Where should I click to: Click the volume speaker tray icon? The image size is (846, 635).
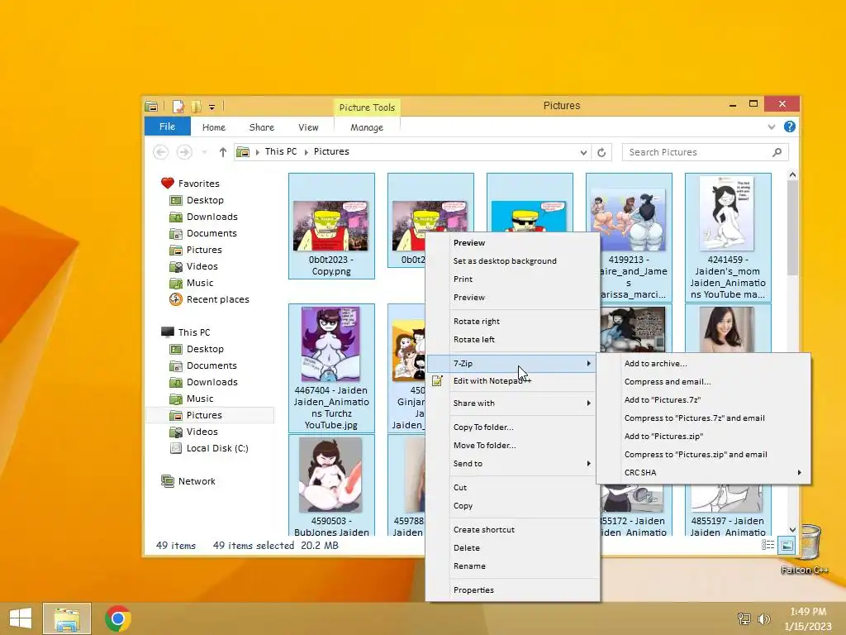click(763, 619)
